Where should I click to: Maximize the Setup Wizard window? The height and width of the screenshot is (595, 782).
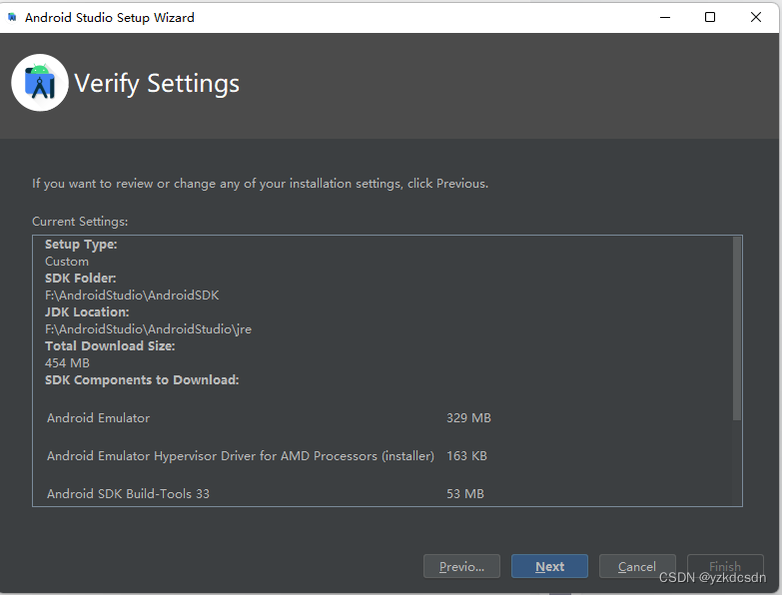click(x=710, y=17)
